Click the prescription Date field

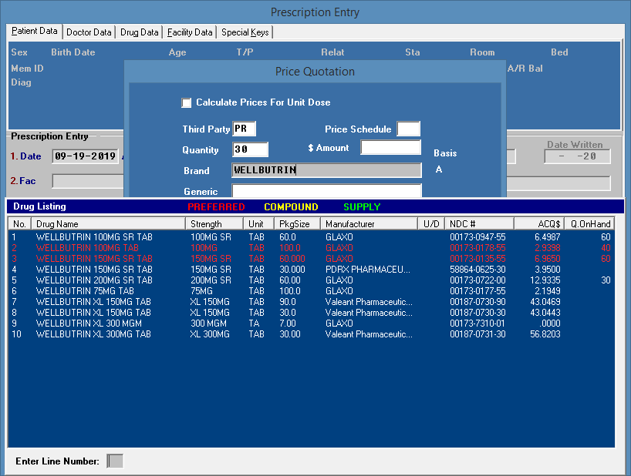(85, 156)
